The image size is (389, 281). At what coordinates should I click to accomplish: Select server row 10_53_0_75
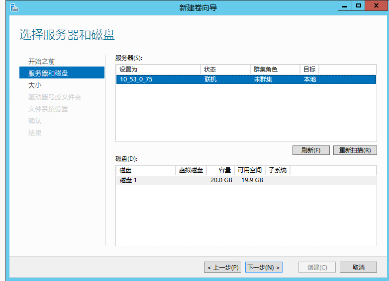pyautogui.click(x=246, y=79)
